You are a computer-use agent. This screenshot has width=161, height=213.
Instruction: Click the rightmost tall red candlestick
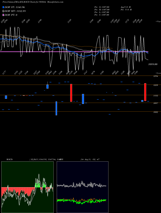(145, 92)
